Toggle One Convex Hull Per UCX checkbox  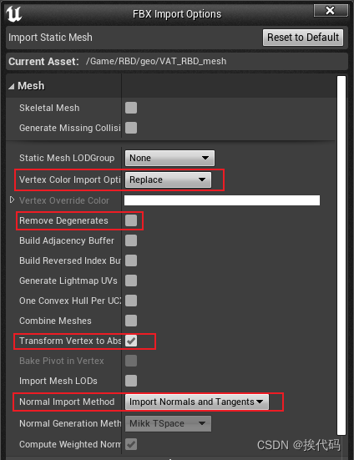point(131,301)
